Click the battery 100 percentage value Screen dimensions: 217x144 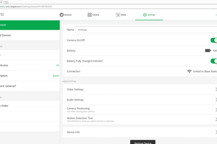215,51
